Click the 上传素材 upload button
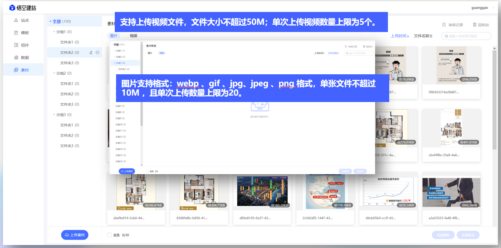501x248 pixels. pos(75,235)
